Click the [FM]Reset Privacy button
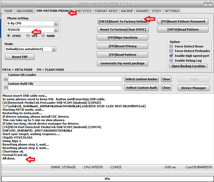The width and height of the screenshot is (214, 182). point(122,46)
